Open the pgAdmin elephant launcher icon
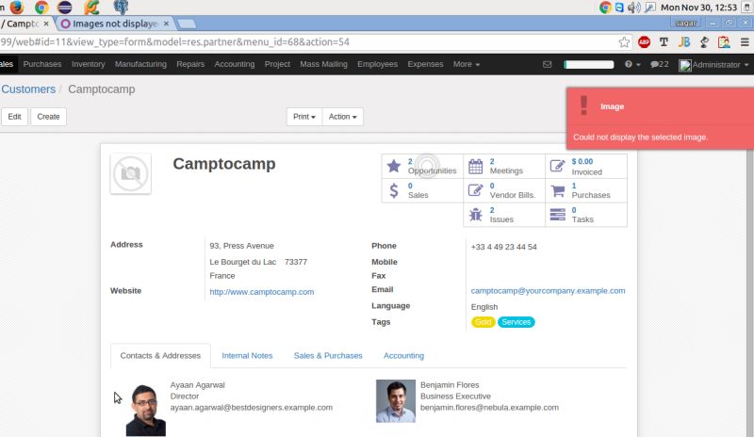 121,8
